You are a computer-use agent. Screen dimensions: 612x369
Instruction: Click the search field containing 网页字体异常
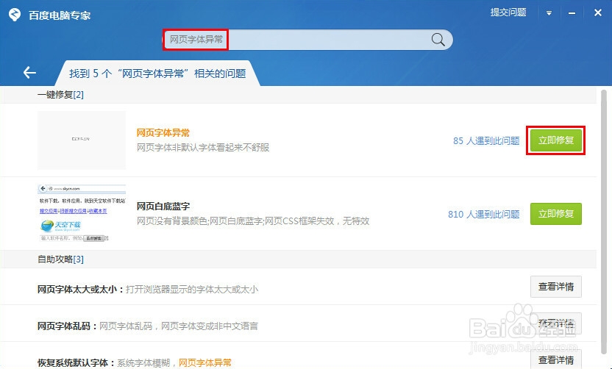(307, 40)
